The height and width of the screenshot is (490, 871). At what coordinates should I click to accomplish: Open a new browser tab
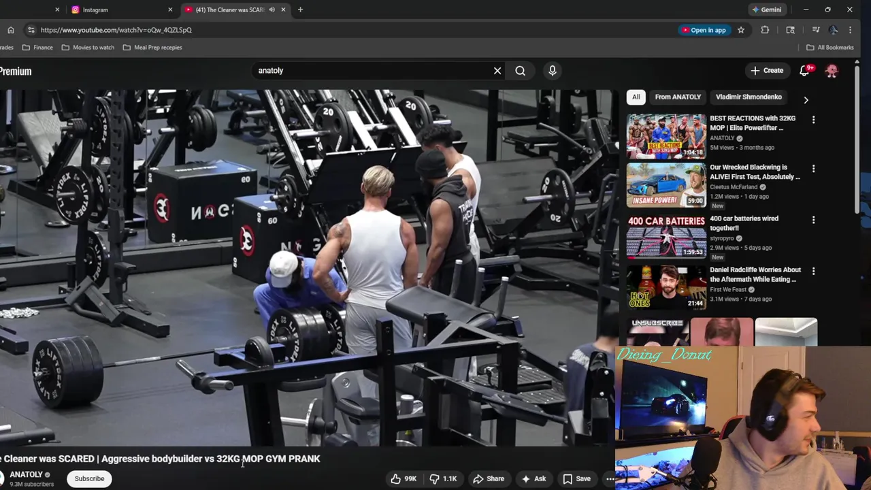point(300,10)
